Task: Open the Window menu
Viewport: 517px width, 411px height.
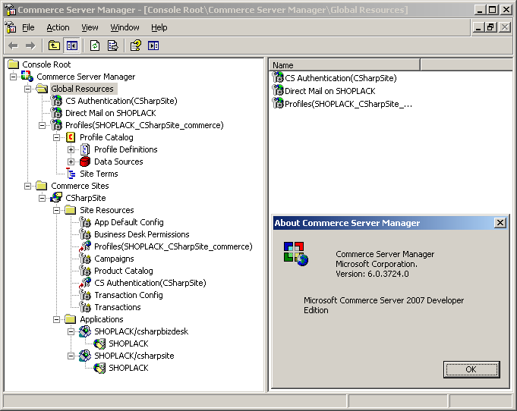Action: click(125, 27)
